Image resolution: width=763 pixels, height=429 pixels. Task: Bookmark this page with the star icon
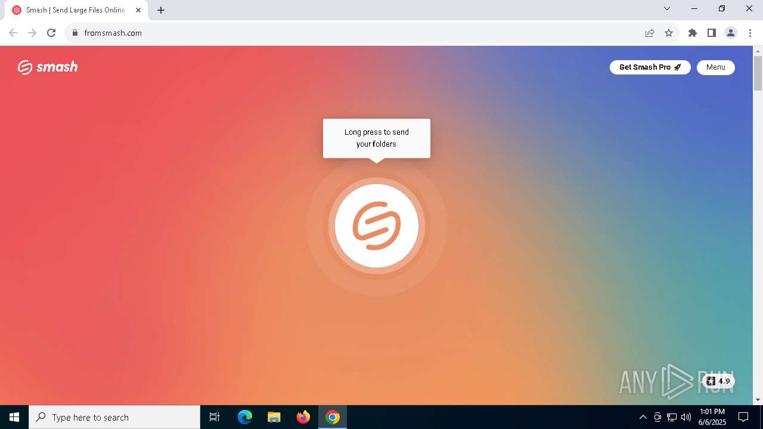point(669,33)
